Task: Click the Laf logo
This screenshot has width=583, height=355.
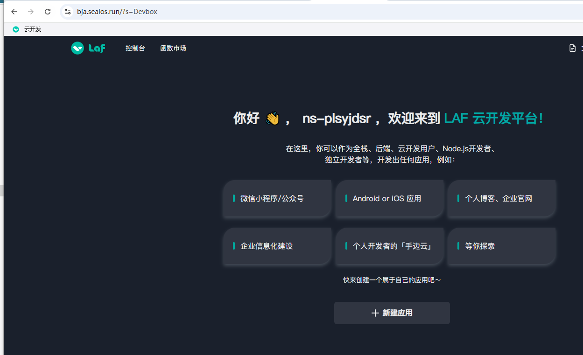Action: [x=88, y=48]
